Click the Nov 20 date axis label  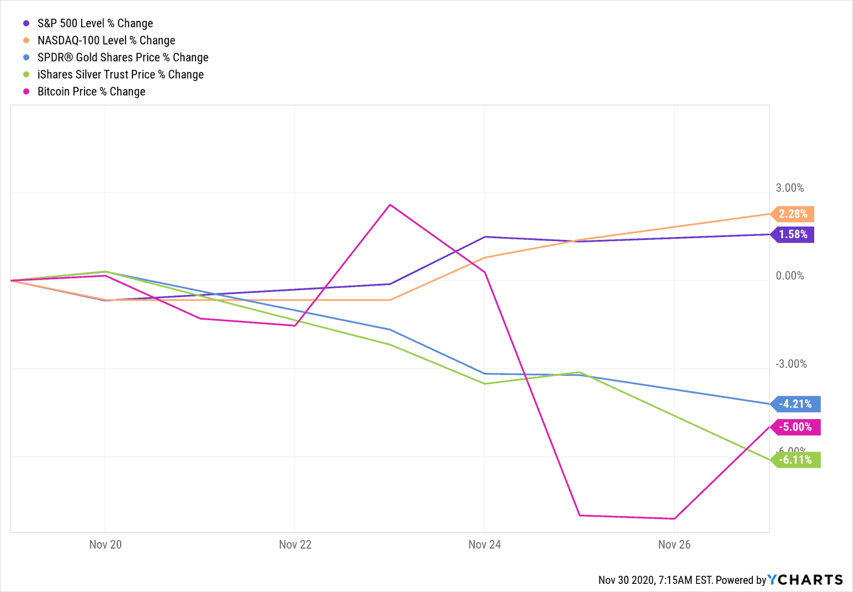coord(105,545)
